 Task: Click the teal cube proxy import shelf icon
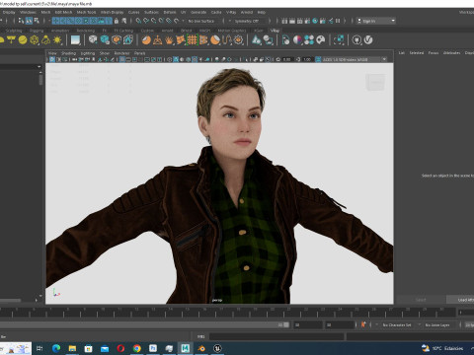(x=105, y=40)
